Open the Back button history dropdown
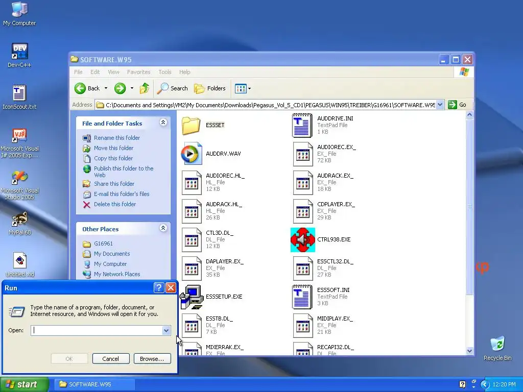Screen dimensions: 523x392 (106, 88)
